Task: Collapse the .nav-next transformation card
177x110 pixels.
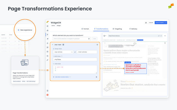Action: (x=53, y=45)
